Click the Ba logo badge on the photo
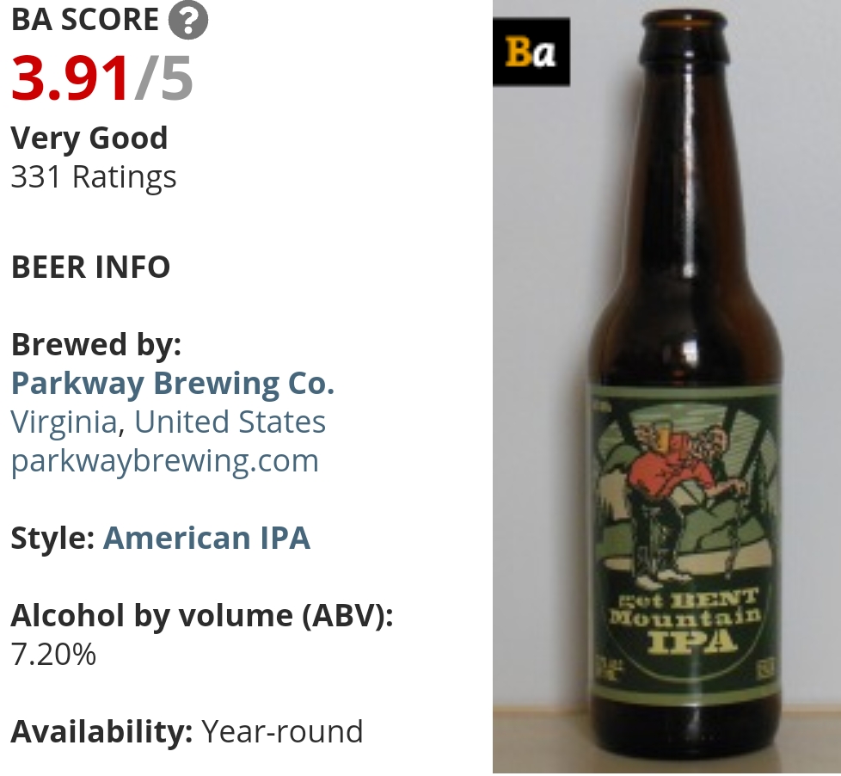Screen dimensions: 841x776 click(x=531, y=52)
